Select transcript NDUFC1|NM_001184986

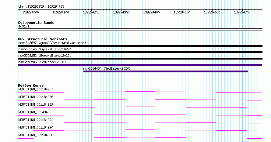(x=36, y=97)
